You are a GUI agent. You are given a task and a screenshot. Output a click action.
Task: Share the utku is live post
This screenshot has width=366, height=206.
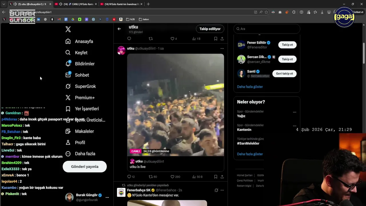pyautogui.click(x=222, y=177)
